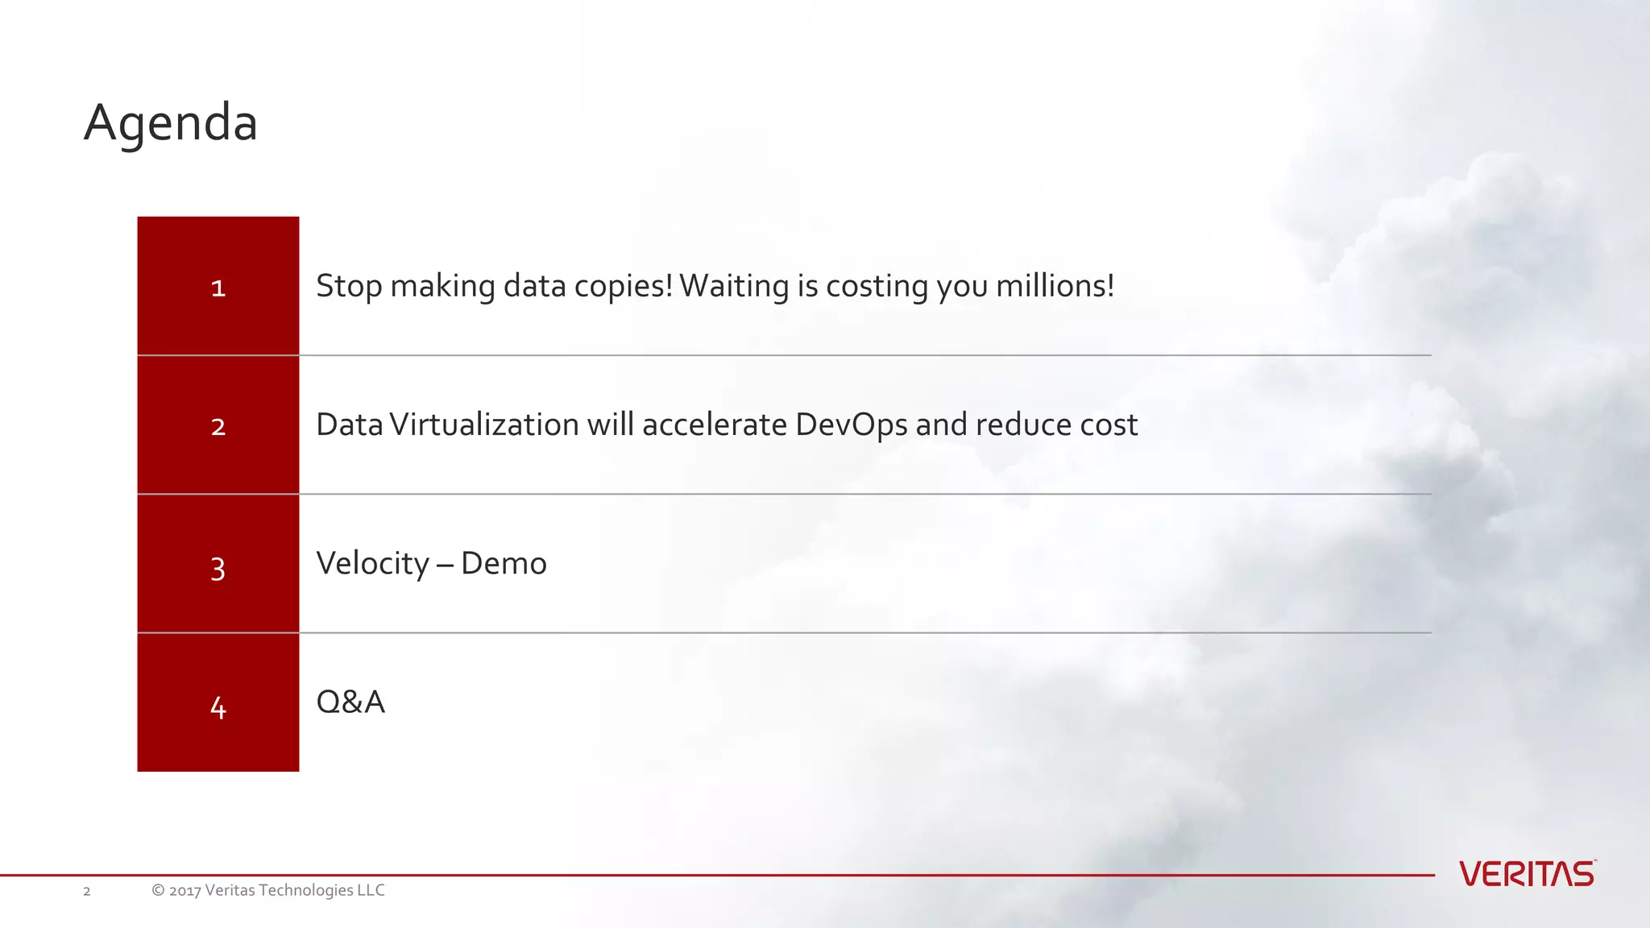The image size is (1650, 928).
Task: Open 'Stop making data copies!' agenda item
Action: 715,286
